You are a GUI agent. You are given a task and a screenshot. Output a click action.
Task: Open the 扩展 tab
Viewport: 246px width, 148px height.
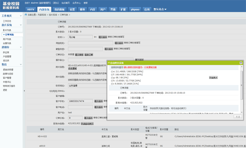[x=123, y=9]
